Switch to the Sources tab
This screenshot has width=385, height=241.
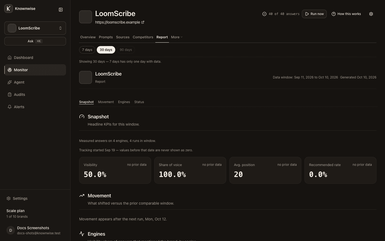pyautogui.click(x=123, y=37)
